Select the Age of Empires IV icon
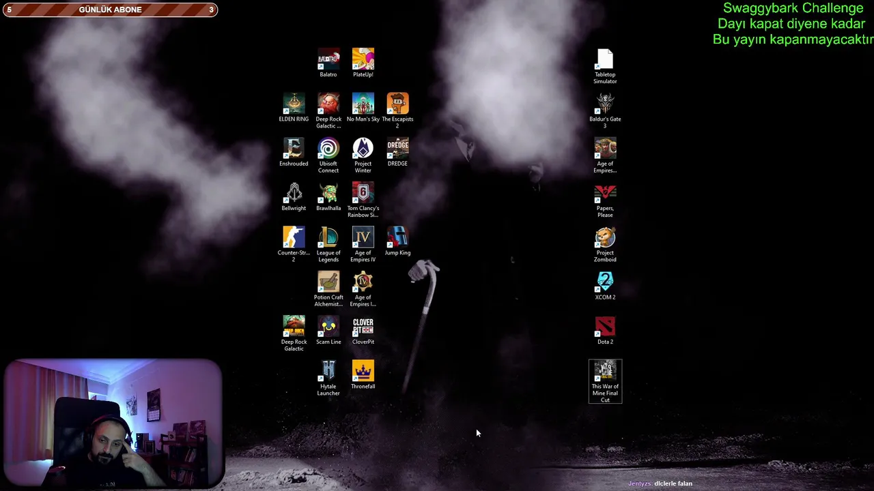The height and width of the screenshot is (491, 874). [x=363, y=244]
